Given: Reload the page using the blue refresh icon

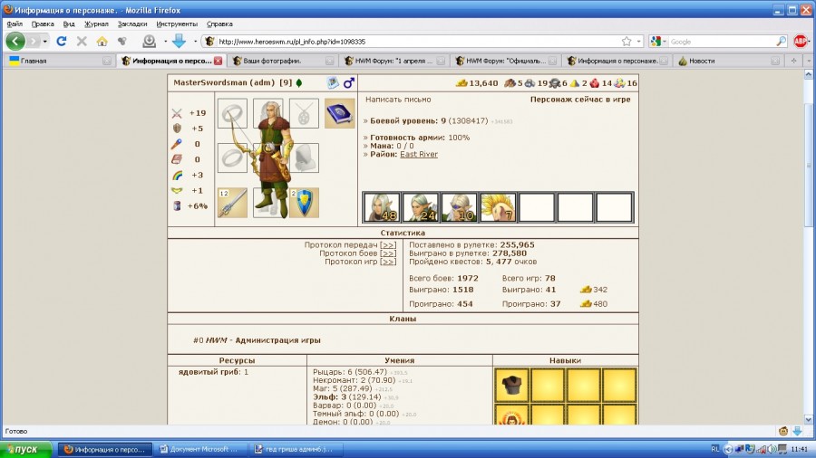Looking at the screenshot, I should [x=62, y=41].
